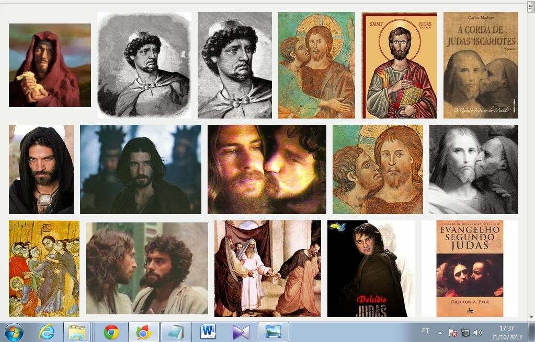Open the notepad app icon on taskbar
535x342 pixels.
pos(176,332)
